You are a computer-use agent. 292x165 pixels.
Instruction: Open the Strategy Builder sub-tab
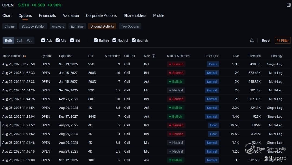pyautogui.click(x=33, y=26)
